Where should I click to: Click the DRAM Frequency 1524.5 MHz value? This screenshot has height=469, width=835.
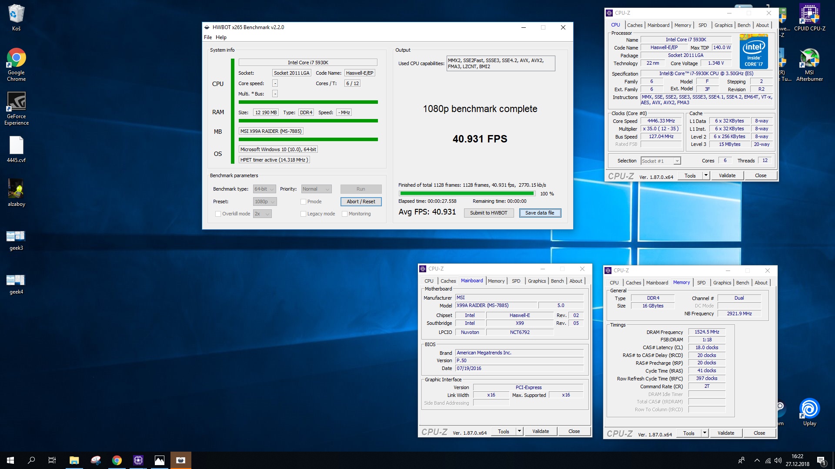click(707, 332)
